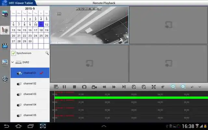
Task: Select September 10 on the calendar
Action: click(x=35, y=24)
